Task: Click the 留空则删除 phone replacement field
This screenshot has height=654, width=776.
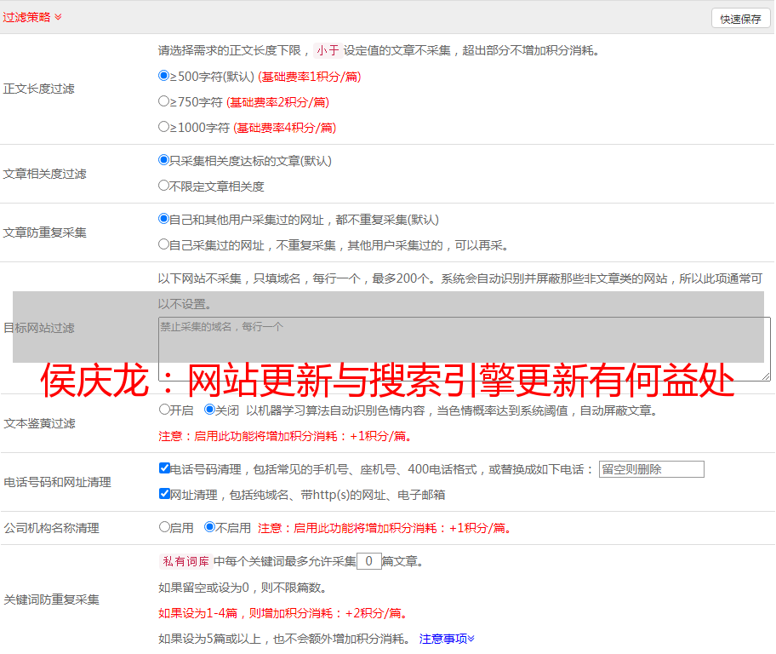Action: click(x=651, y=469)
